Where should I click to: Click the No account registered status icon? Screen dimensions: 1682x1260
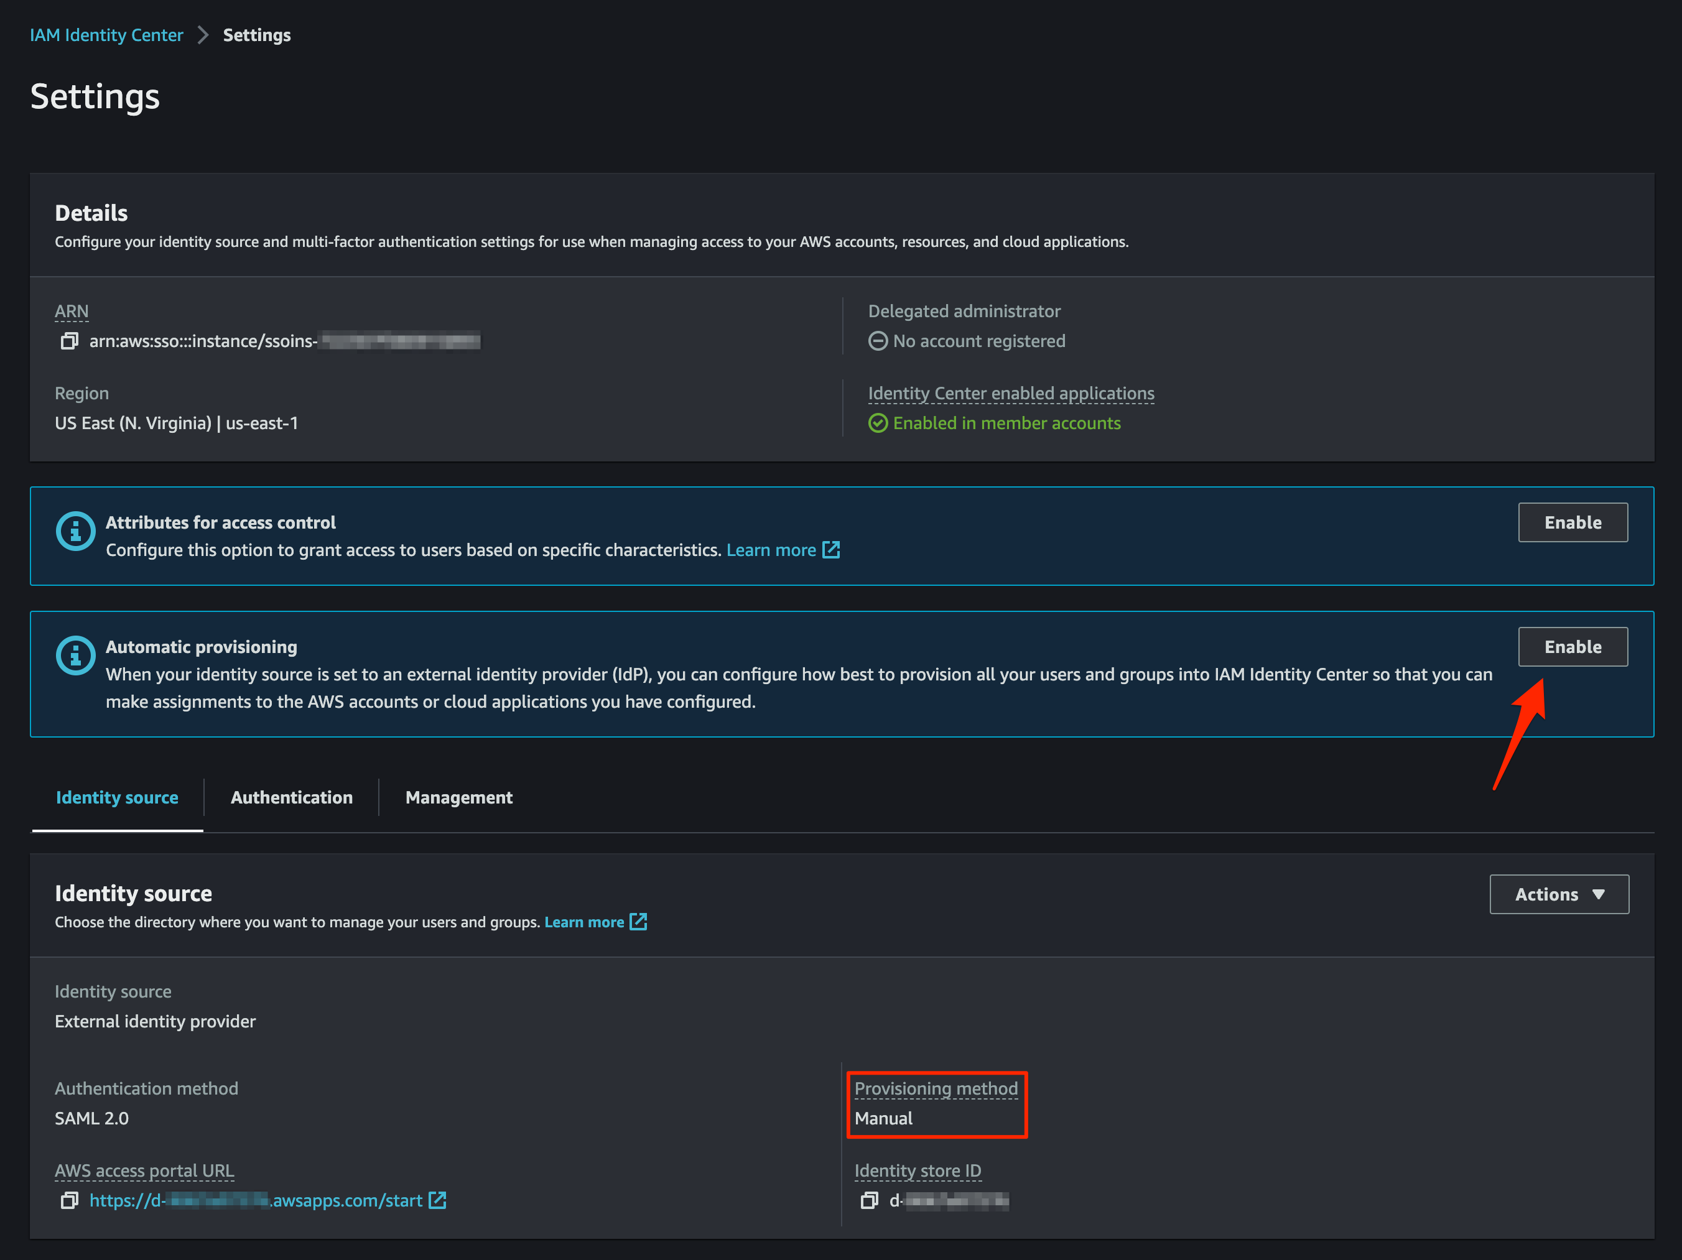[878, 341]
